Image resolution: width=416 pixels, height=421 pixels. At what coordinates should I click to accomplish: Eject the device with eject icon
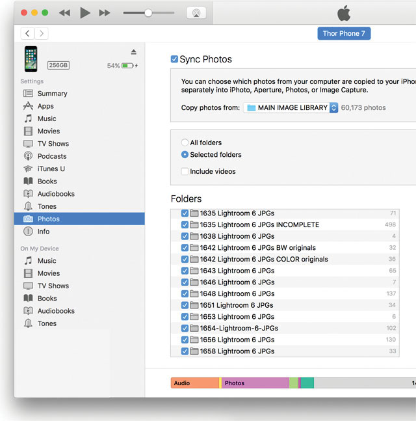click(133, 52)
